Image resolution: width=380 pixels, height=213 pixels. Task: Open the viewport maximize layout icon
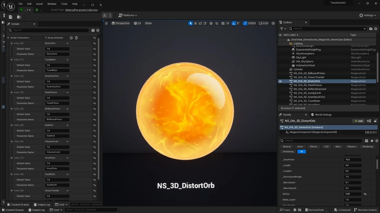[x=273, y=23]
